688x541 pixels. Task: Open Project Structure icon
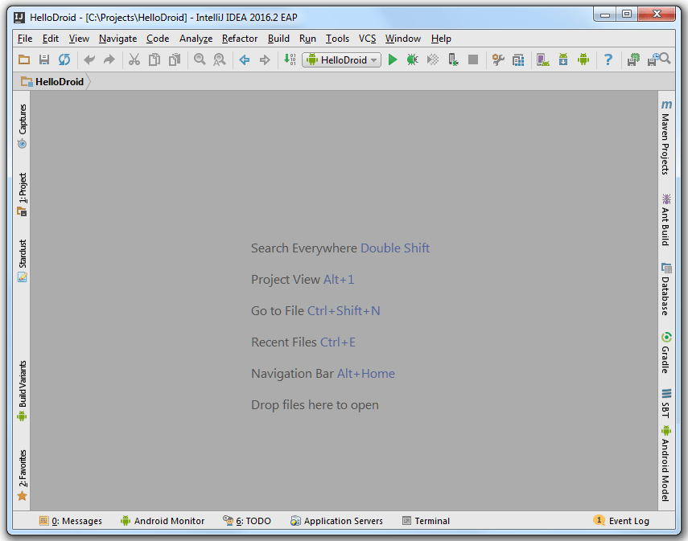518,59
